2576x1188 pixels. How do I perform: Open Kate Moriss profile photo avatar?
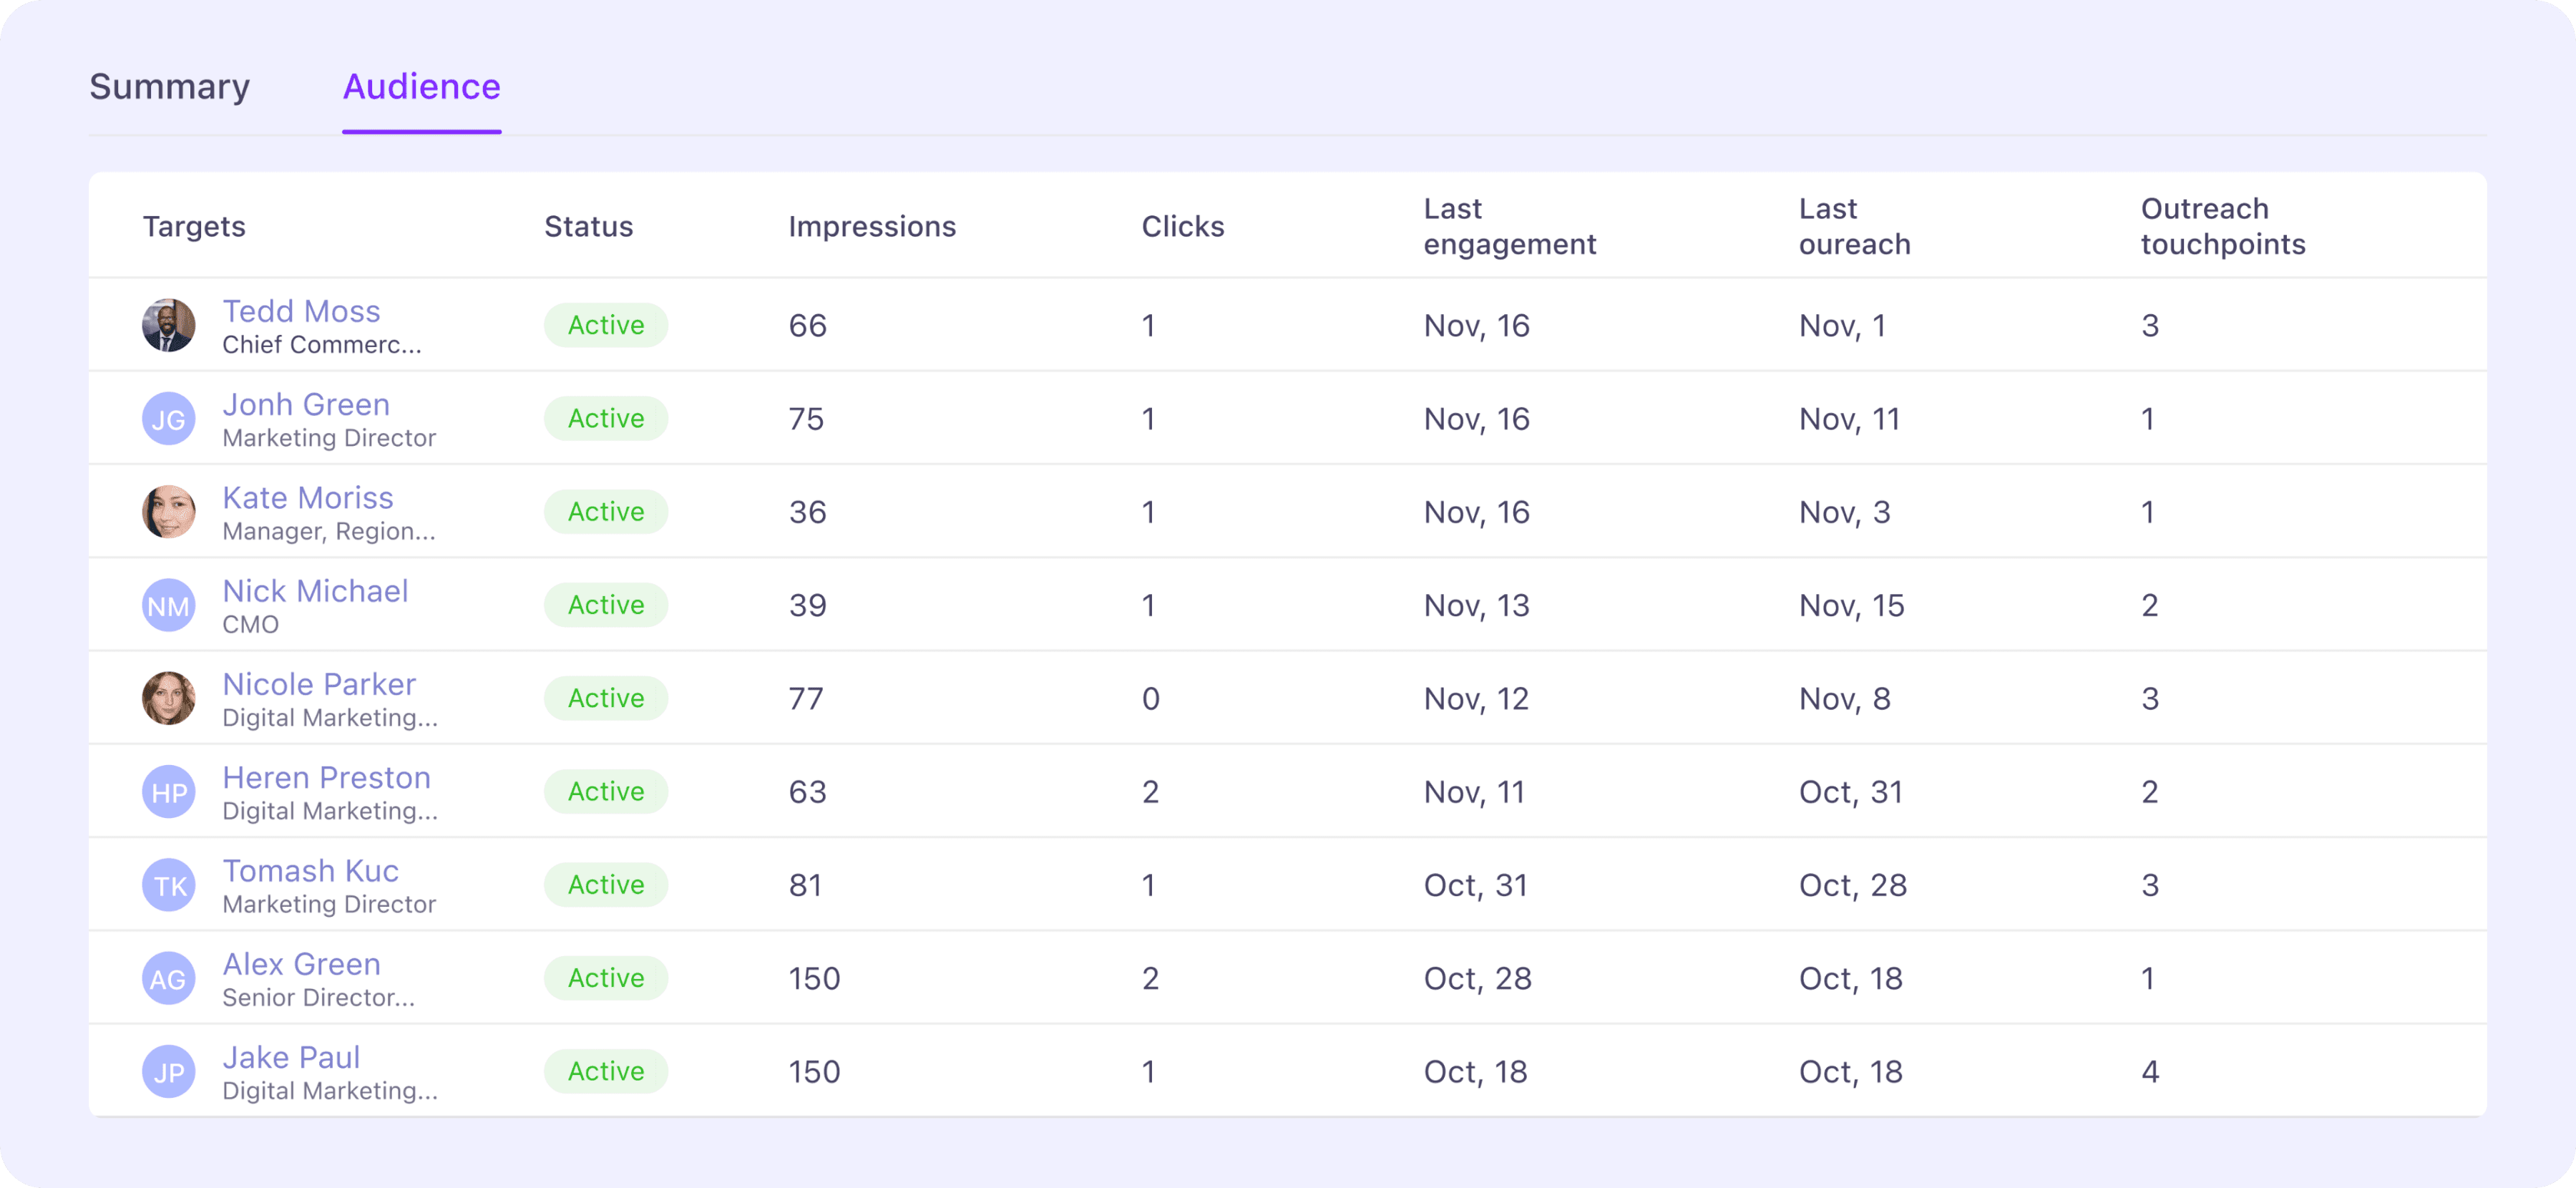[x=168, y=512]
